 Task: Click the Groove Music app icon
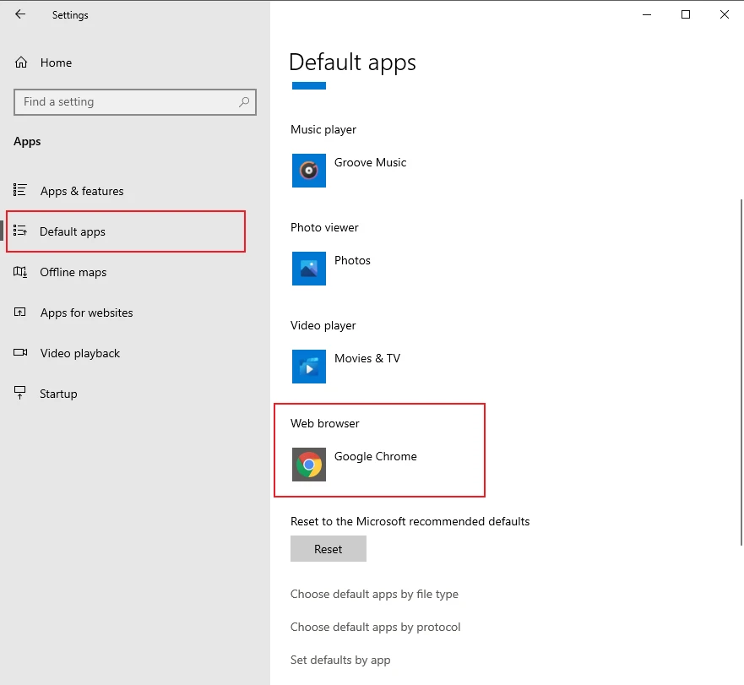pyautogui.click(x=309, y=171)
